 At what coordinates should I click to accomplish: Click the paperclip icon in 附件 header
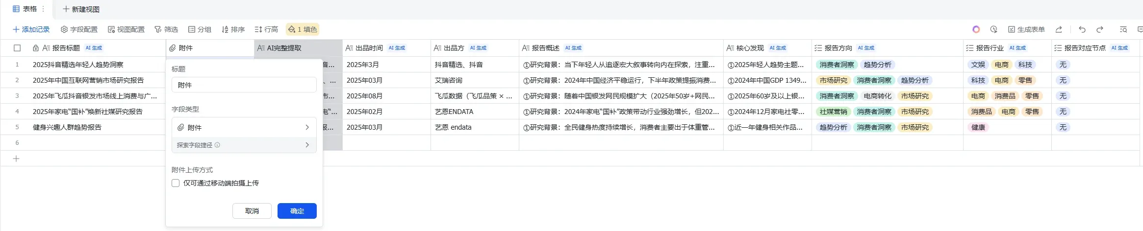coord(173,48)
